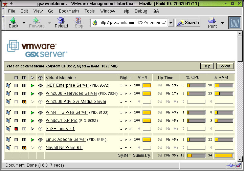The height and width of the screenshot is (171, 244).
Task: Click the vertical scrollbar up arrow
Action: coord(240,34)
